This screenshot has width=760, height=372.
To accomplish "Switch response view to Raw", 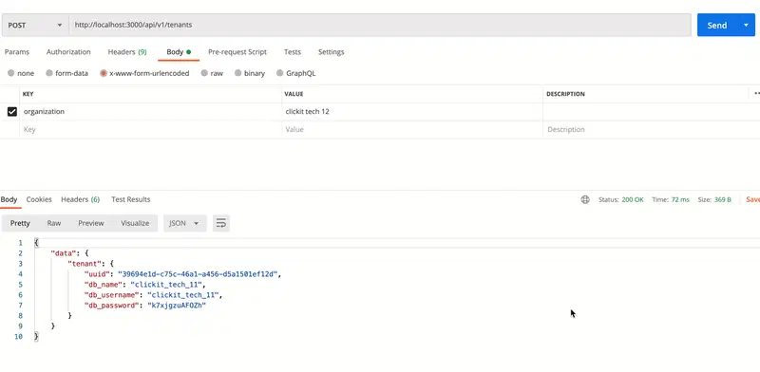I will point(54,223).
